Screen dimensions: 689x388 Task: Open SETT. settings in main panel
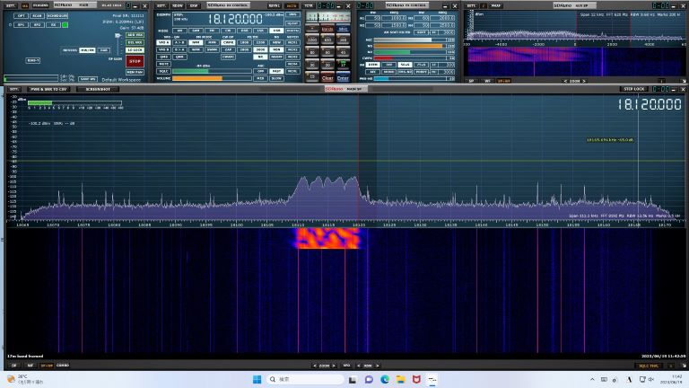coord(13,89)
